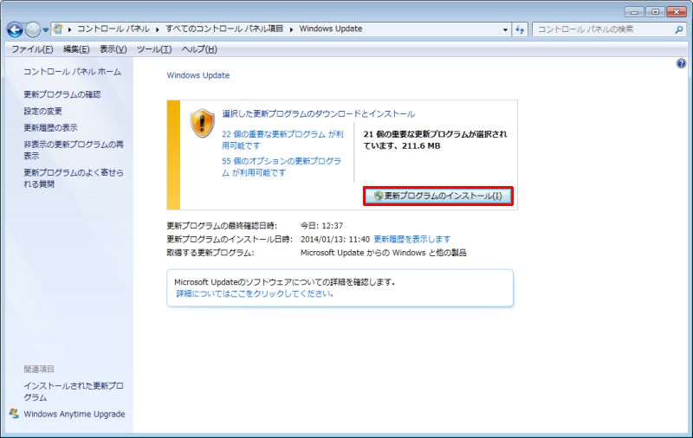
Task: Expand arrow after コントロール パネル breadcrumb
Action: point(158,29)
